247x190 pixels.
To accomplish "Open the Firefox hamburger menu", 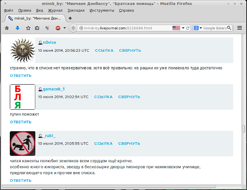I will click(240, 28).
